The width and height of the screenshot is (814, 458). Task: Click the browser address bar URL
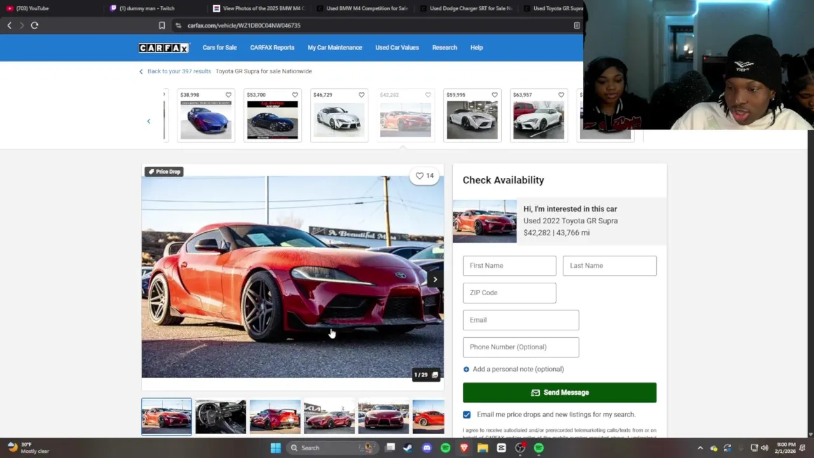coord(244,25)
